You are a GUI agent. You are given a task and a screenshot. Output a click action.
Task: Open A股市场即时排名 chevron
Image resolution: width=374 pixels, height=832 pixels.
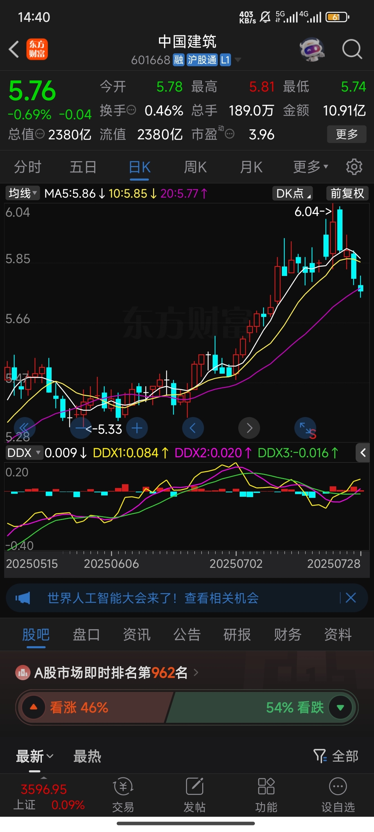(196, 673)
